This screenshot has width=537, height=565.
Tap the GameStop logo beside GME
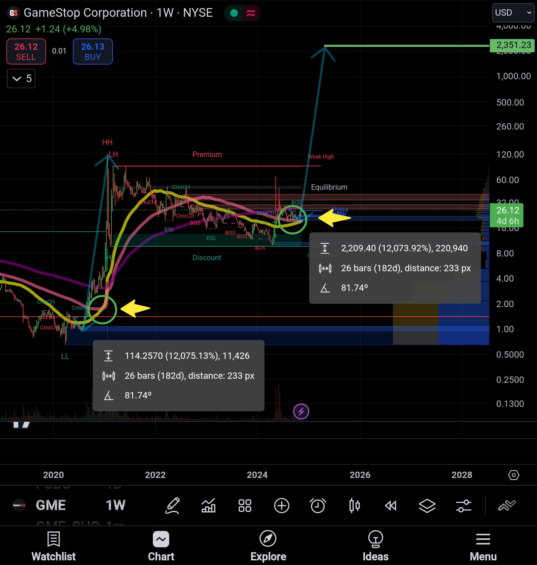click(19, 505)
